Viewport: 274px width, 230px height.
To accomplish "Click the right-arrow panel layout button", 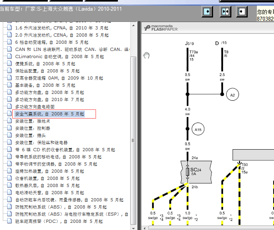I will click(x=207, y=12).
